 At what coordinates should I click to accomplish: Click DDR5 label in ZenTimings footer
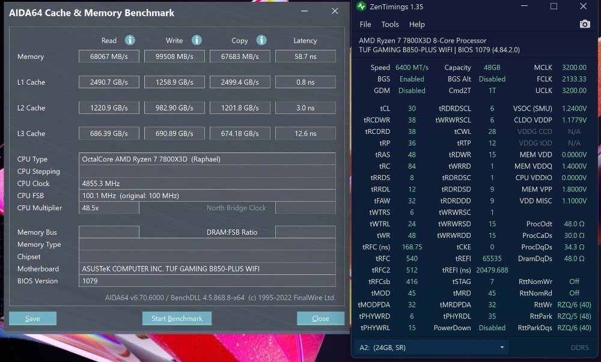(x=579, y=348)
